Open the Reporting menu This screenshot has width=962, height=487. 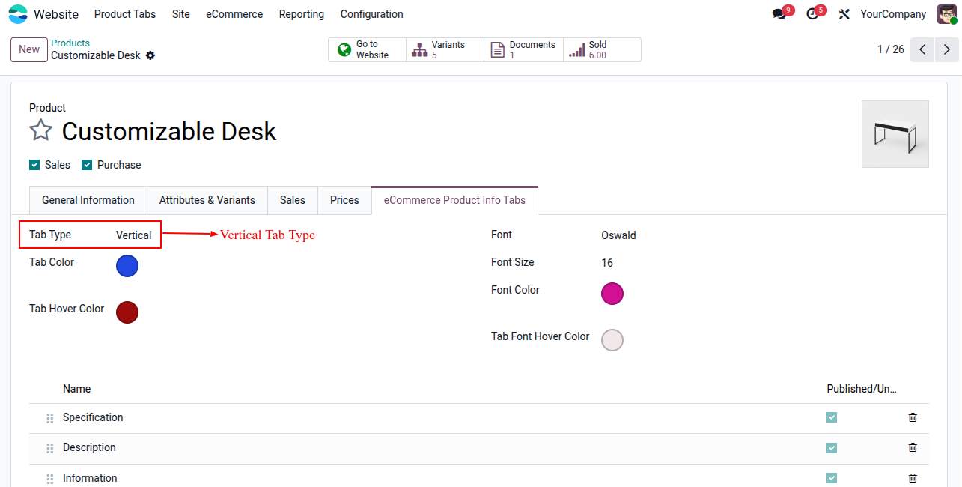click(x=302, y=14)
